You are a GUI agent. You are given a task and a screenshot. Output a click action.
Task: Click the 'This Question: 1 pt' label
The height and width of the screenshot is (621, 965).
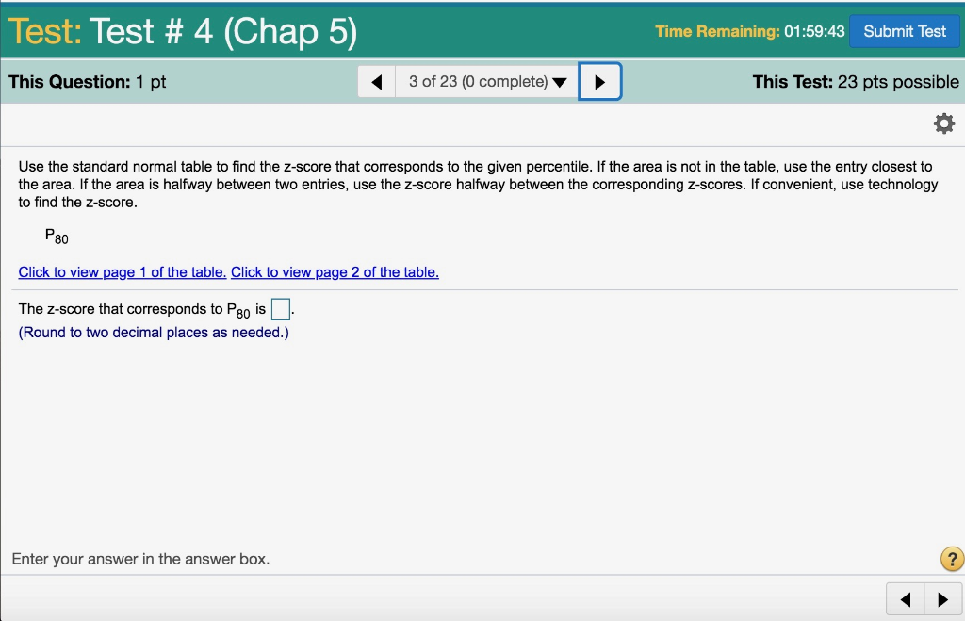(88, 82)
